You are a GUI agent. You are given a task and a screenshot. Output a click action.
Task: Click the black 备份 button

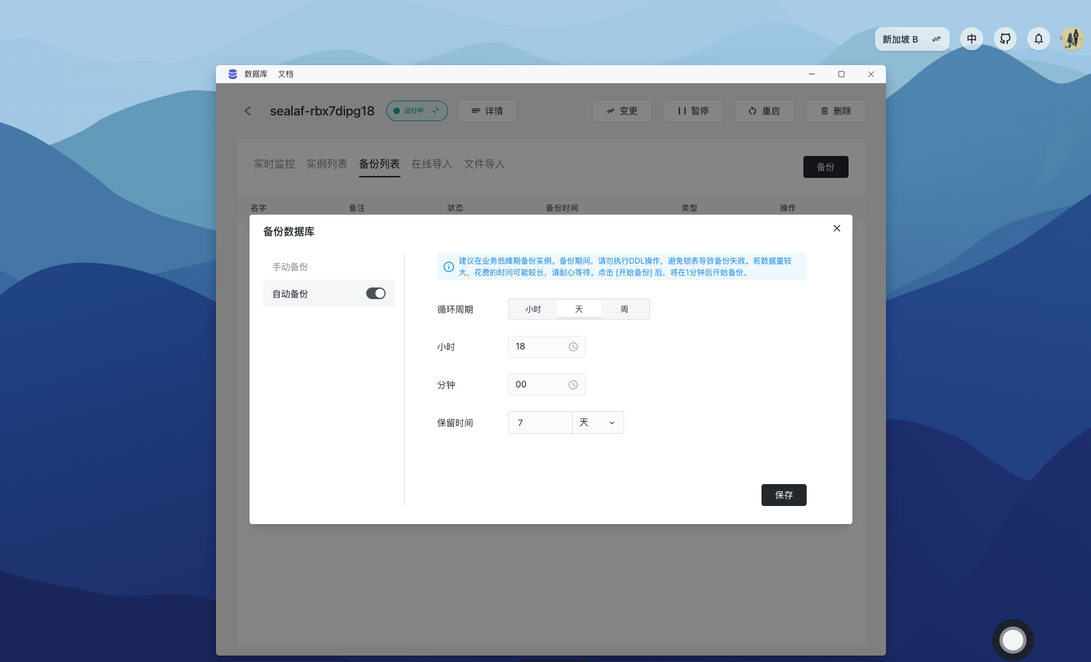[826, 167]
